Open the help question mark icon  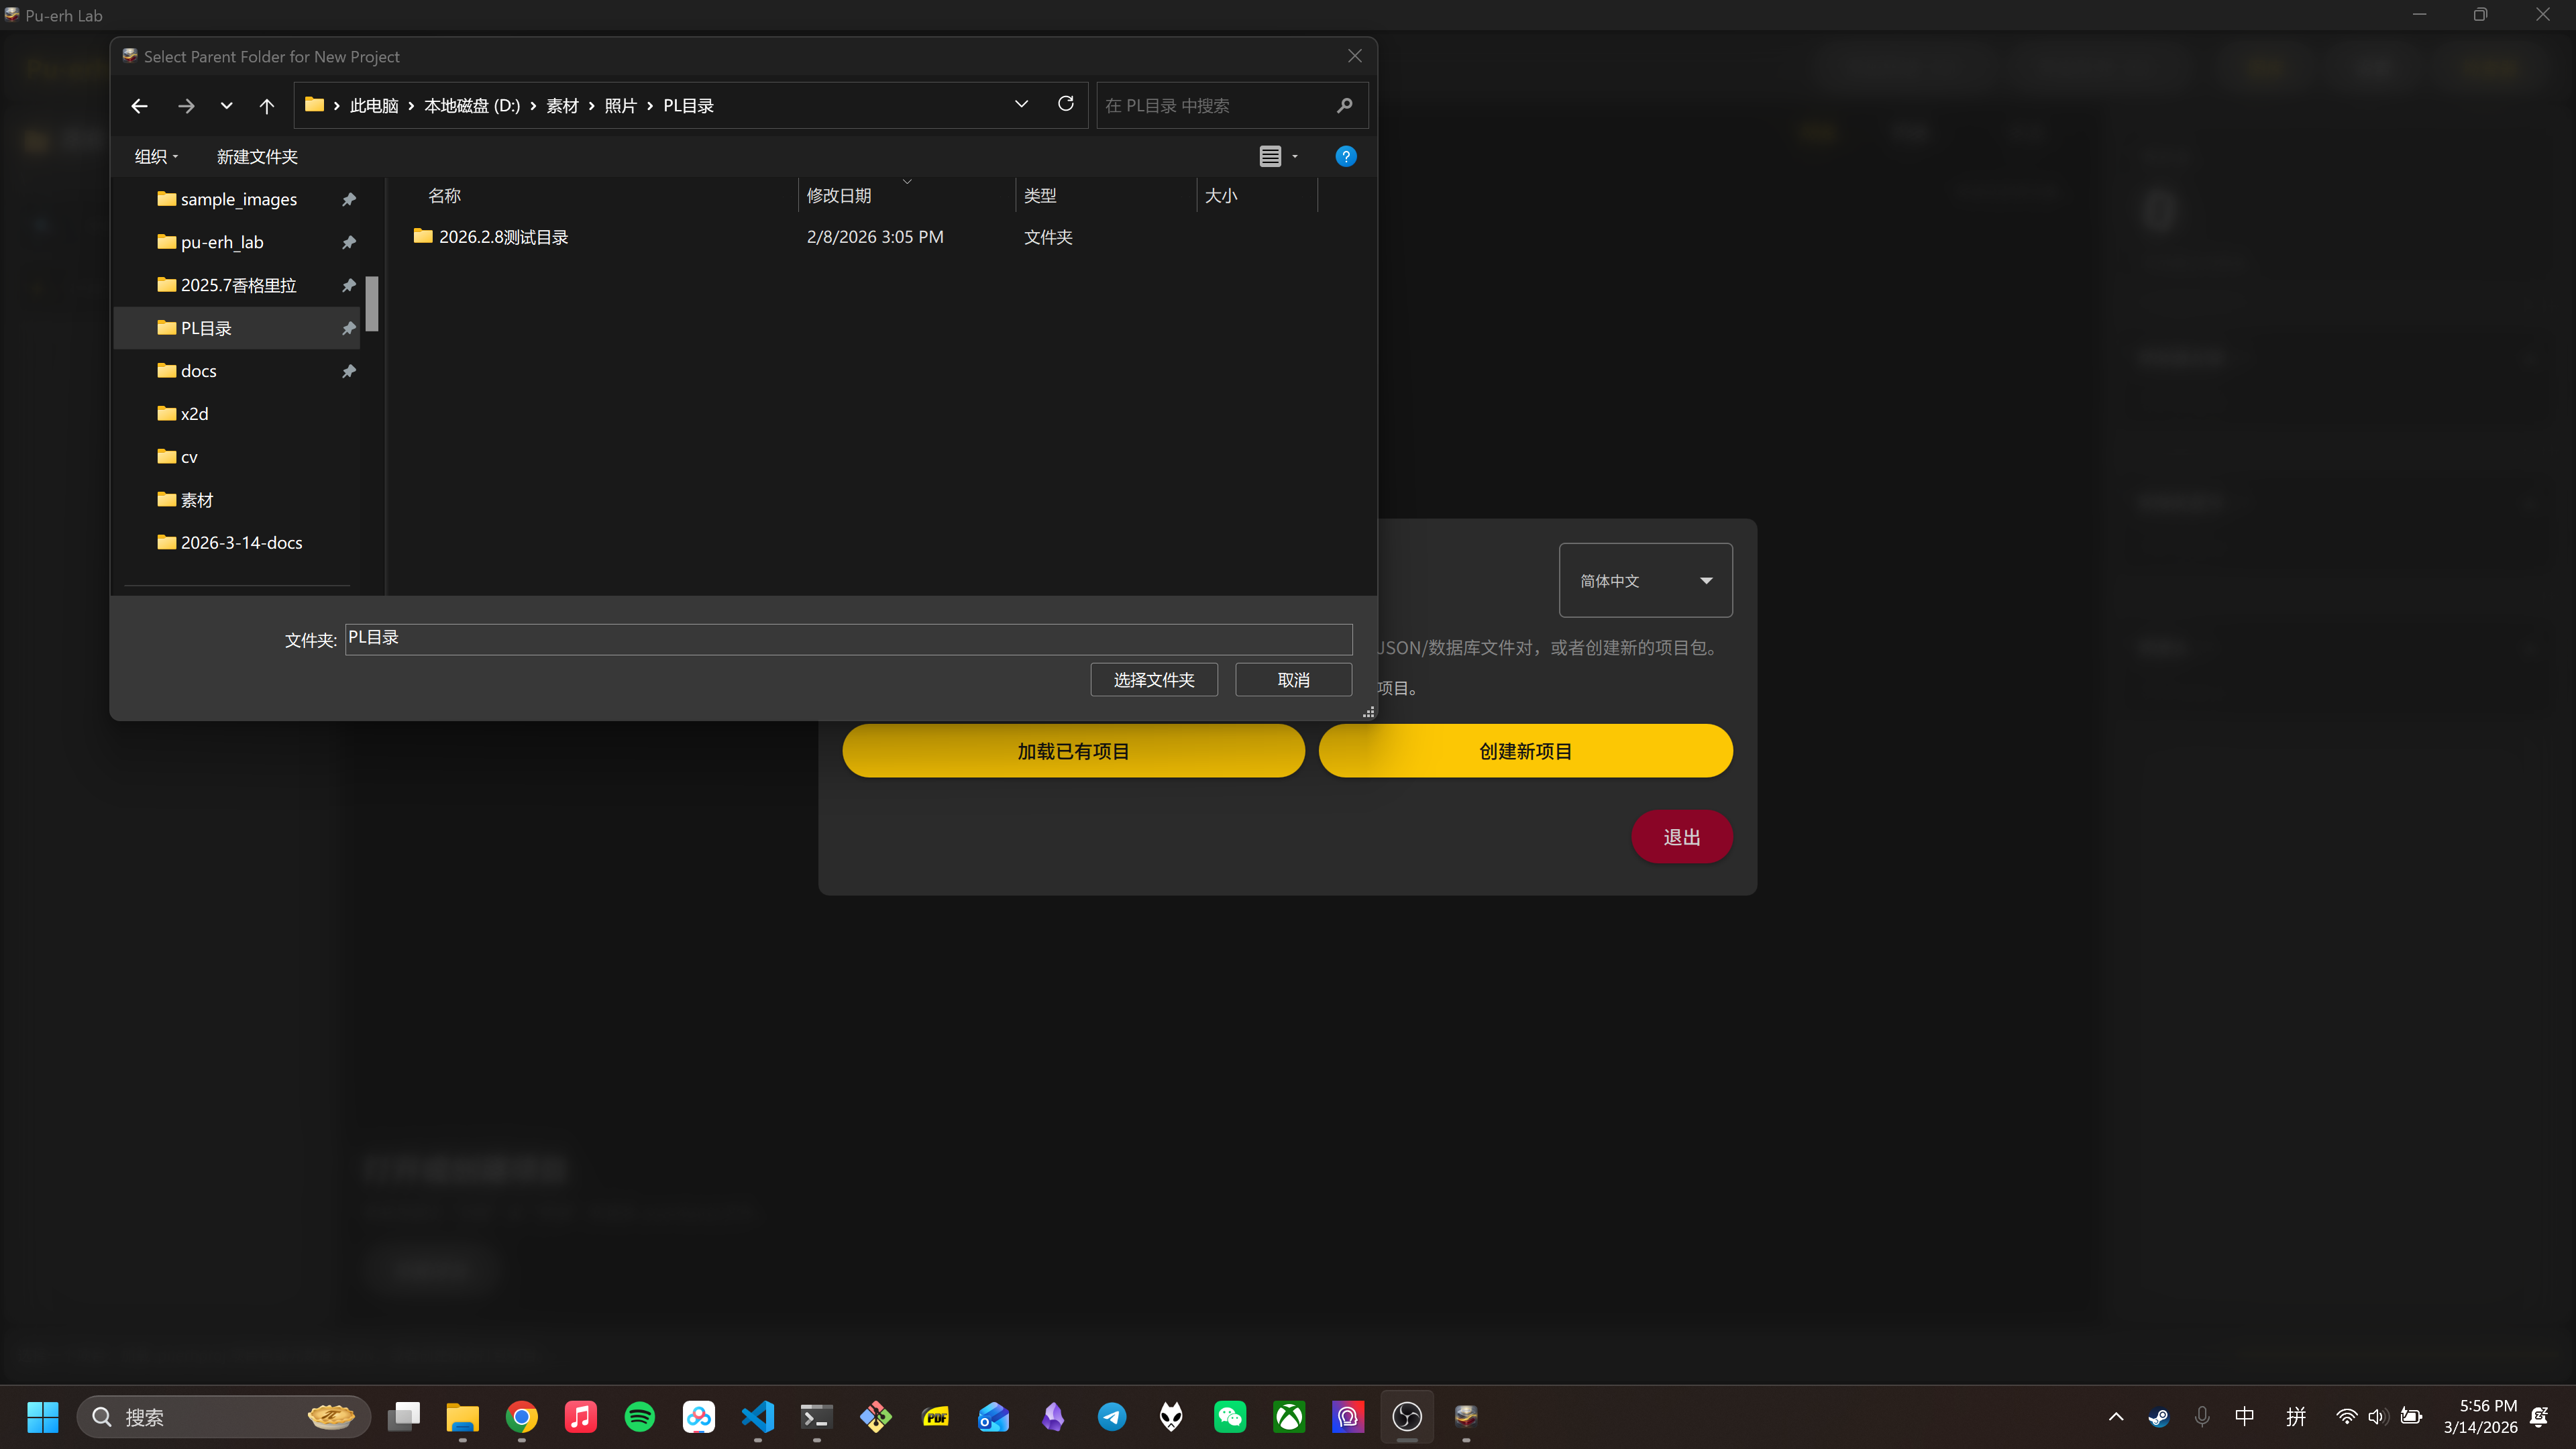pos(1345,156)
